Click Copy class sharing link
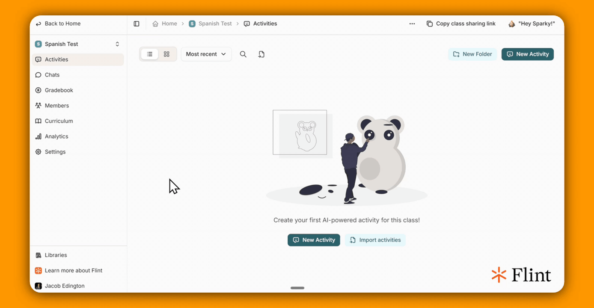594x308 pixels. 461,24
